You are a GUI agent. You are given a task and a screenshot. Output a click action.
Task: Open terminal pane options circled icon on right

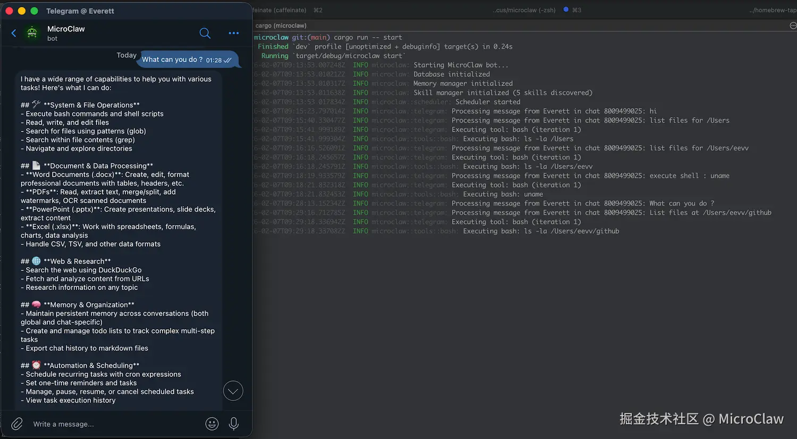[793, 25]
